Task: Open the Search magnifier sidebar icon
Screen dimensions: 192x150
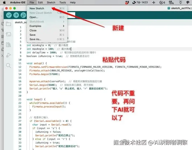Action: pyautogui.click(x=9, y=66)
